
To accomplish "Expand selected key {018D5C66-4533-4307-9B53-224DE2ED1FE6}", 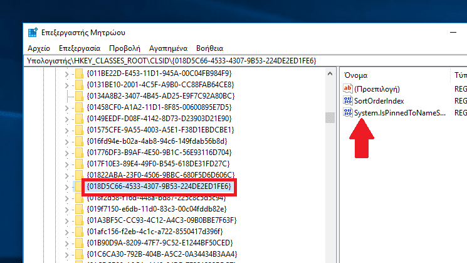I will coord(66,187).
